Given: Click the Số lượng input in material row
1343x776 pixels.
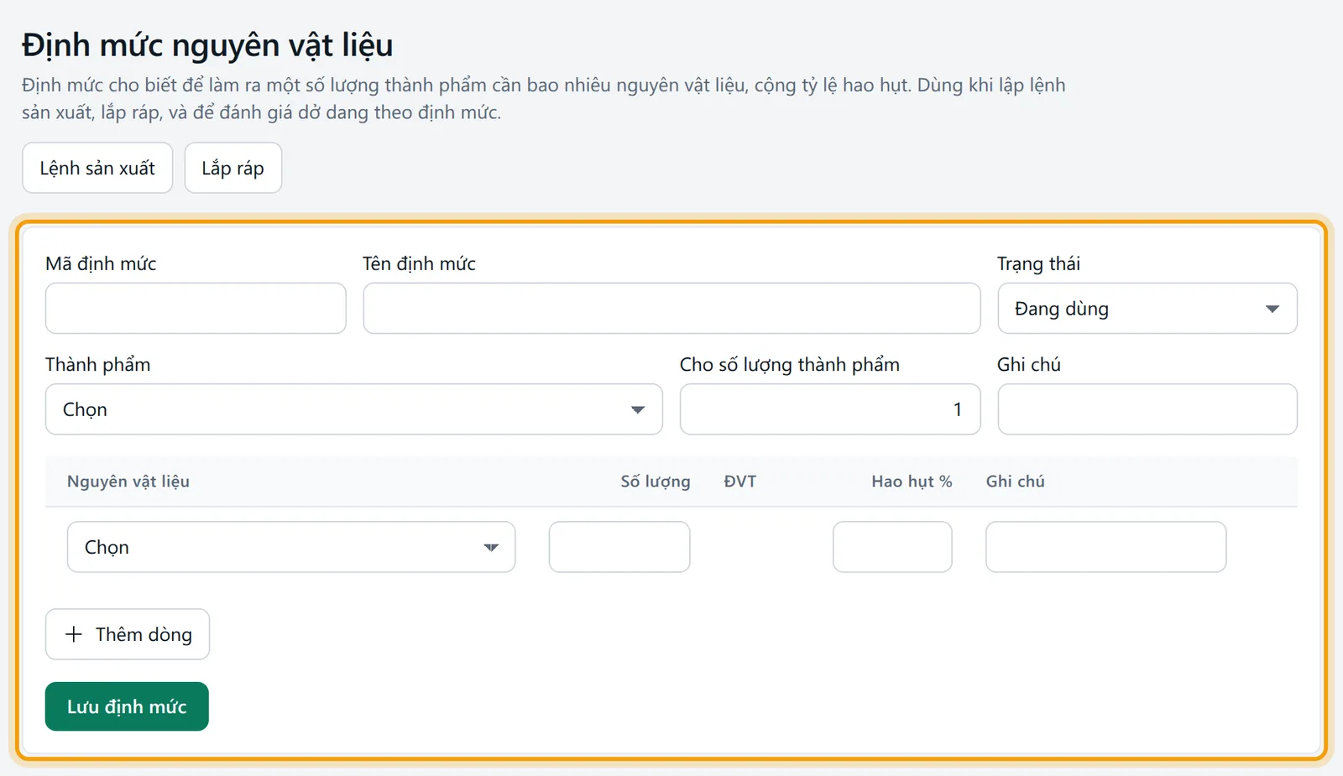Looking at the screenshot, I should pyautogui.click(x=619, y=547).
